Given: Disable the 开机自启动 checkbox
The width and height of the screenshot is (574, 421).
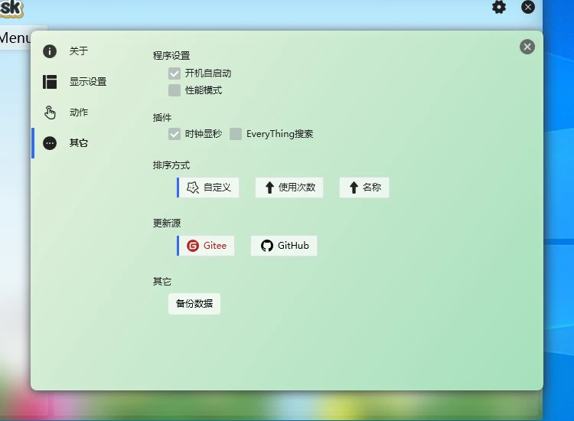Looking at the screenshot, I should [174, 73].
